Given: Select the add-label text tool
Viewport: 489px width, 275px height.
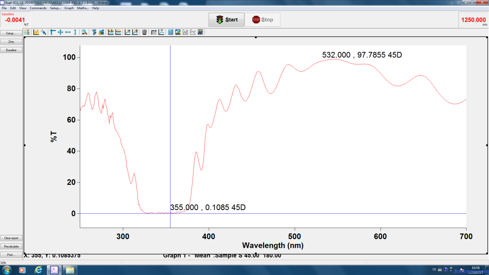Looking at the screenshot, I should click(94, 32).
